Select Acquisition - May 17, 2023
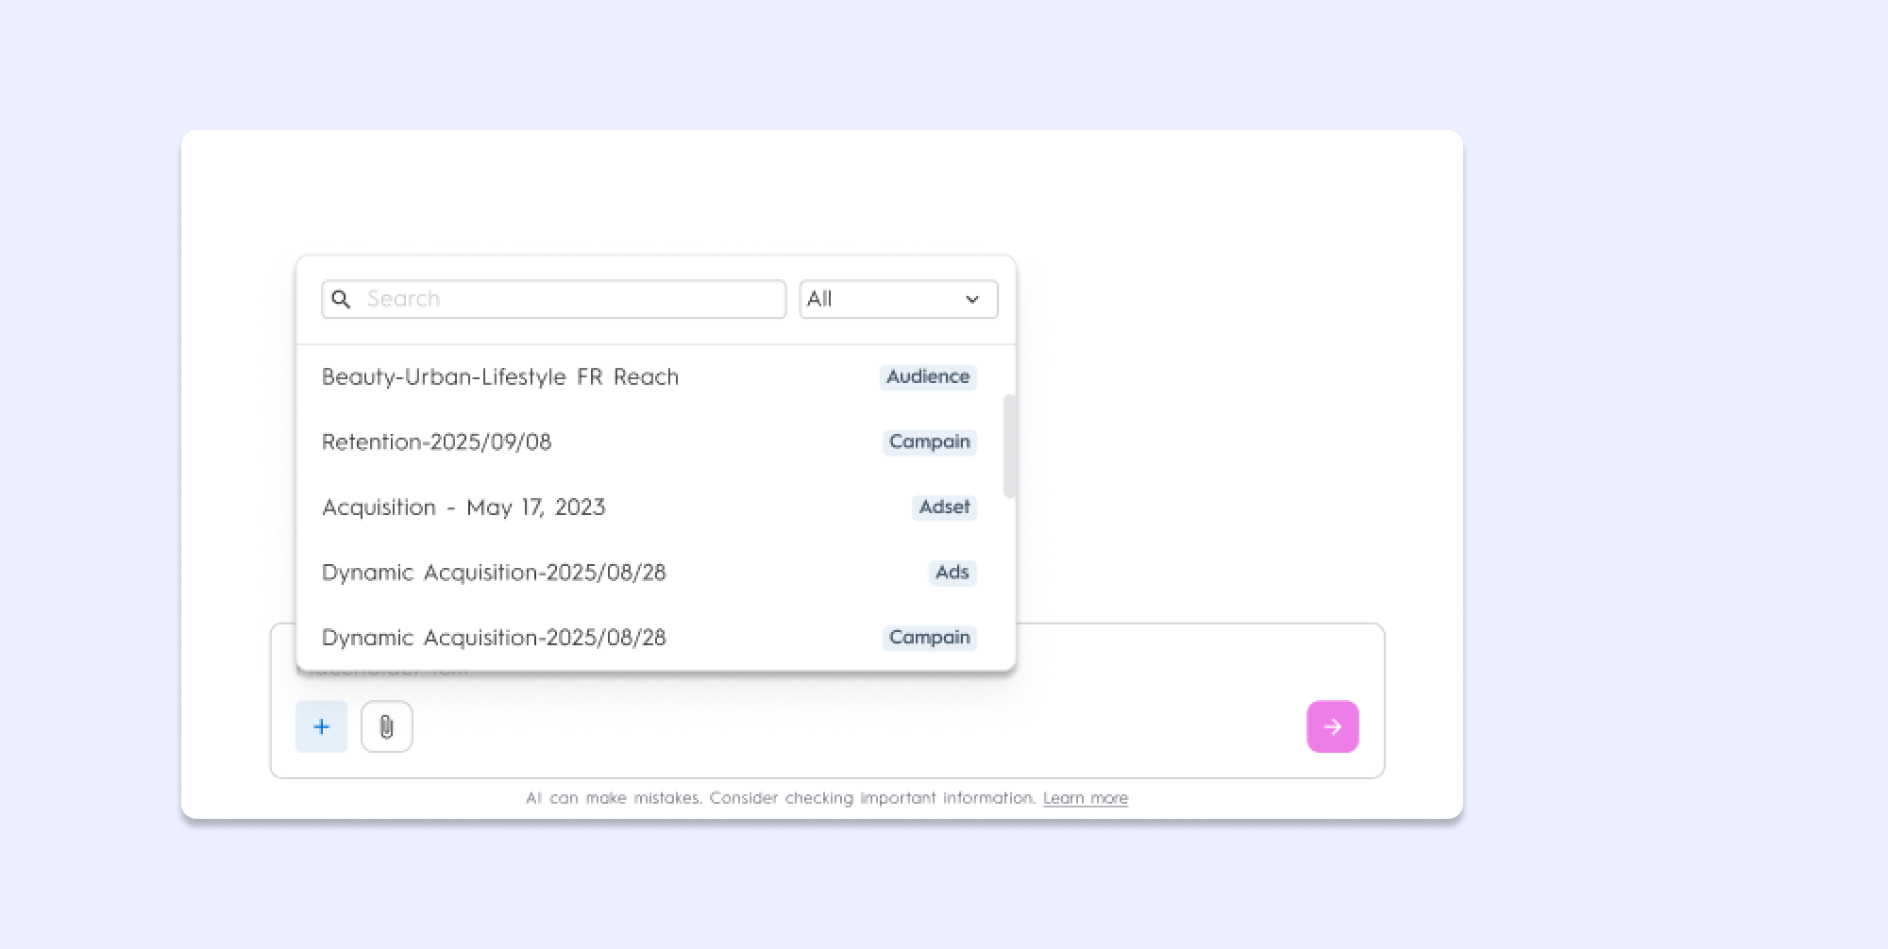This screenshot has width=1888, height=949. 464,507
